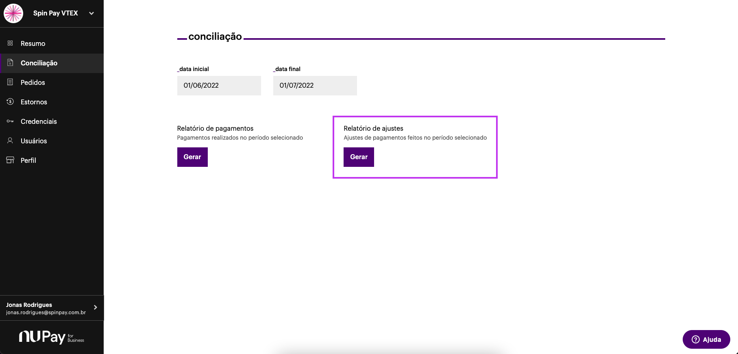Open the Credenciais page

pyautogui.click(x=39, y=121)
